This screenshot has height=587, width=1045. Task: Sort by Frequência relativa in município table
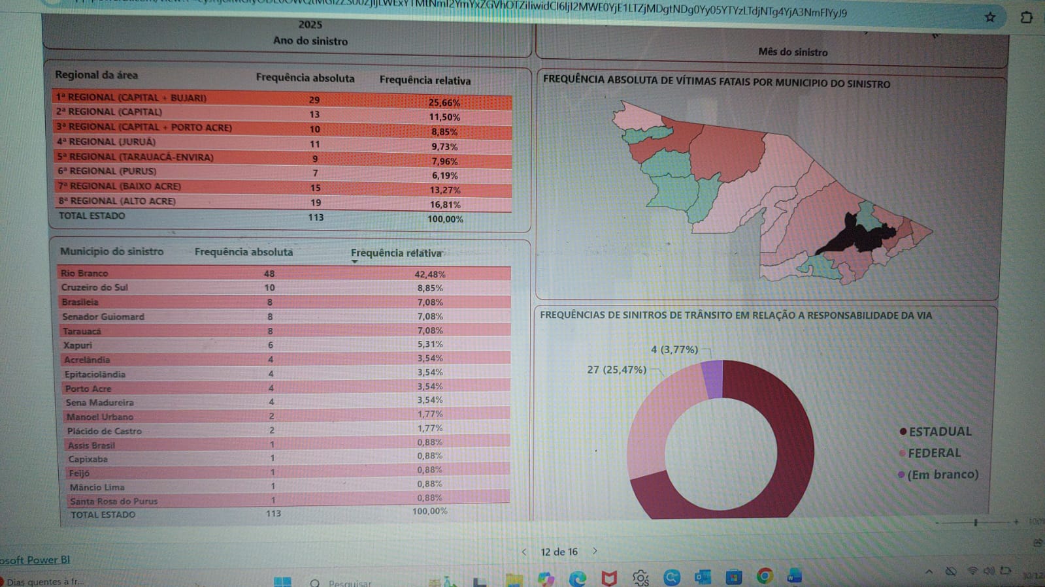tap(396, 253)
